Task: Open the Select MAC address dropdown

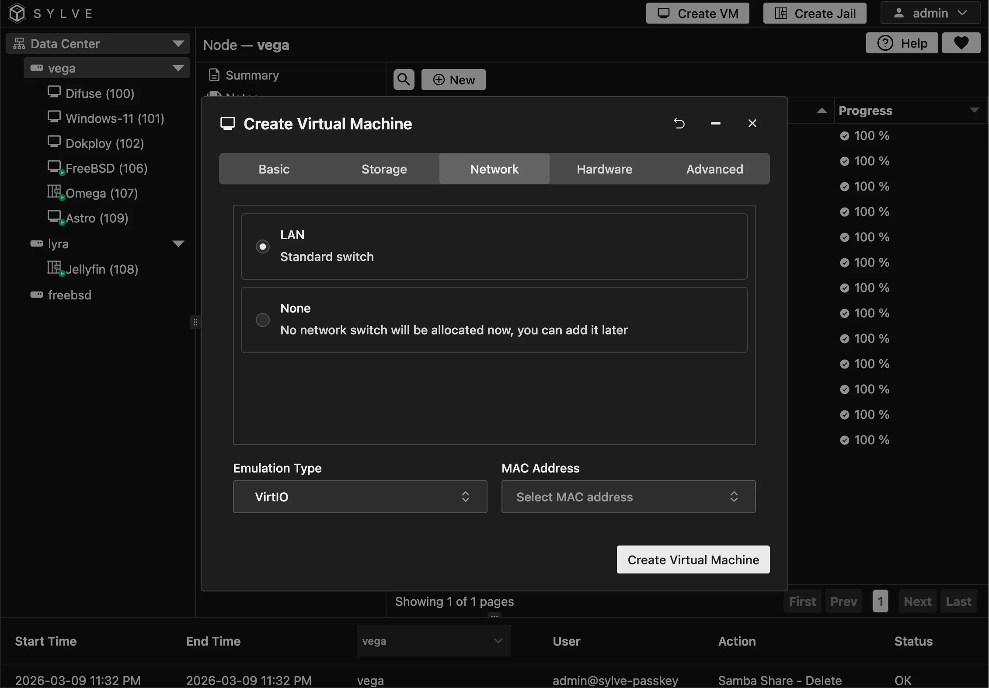Action: (x=628, y=497)
